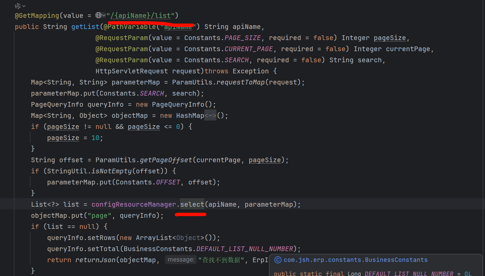Click the class icon in documentation popup
Image resolution: width=485 pixels, height=276 pixels.
pos(278,260)
